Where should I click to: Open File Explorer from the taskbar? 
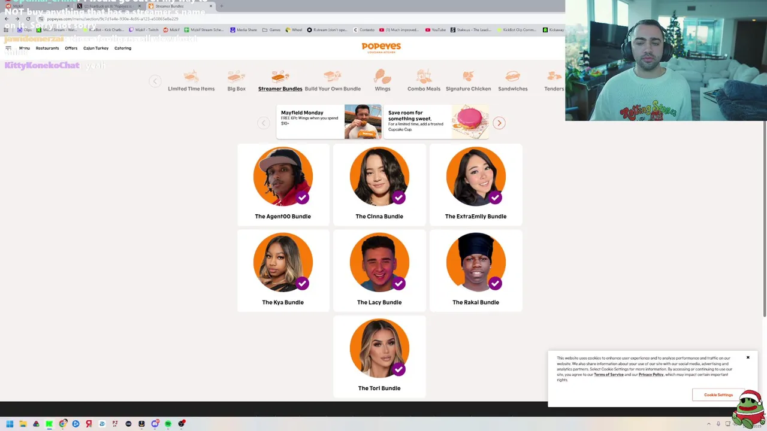[x=23, y=424]
